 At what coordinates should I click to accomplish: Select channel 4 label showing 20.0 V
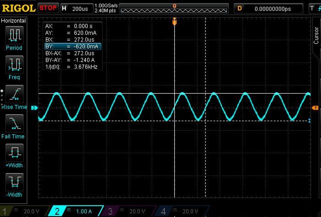pyautogui.click(x=182, y=211)
